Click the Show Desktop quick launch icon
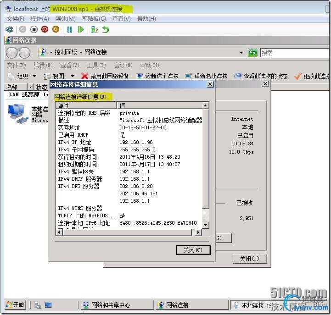The height and width of the screenshot is (315, 331). pyautogui.click(x=48, y=305)
